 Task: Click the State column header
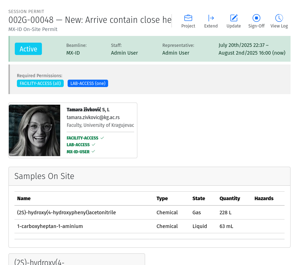[199, 198]
